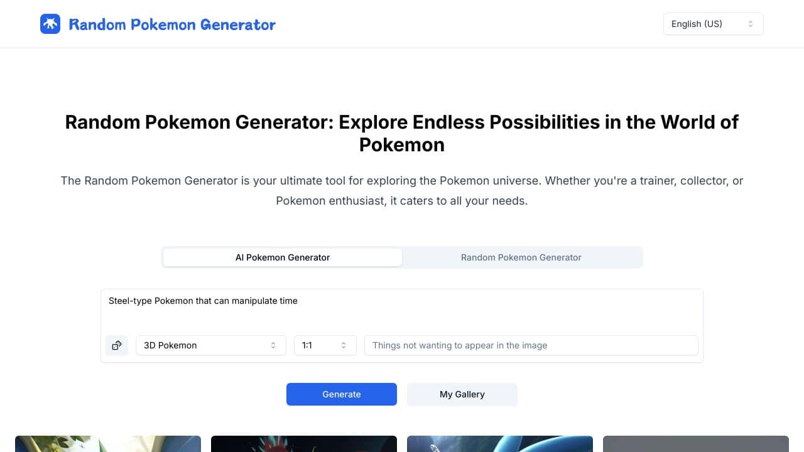Click the main page heading text
The image size is (804, 452).
point(402,133)
